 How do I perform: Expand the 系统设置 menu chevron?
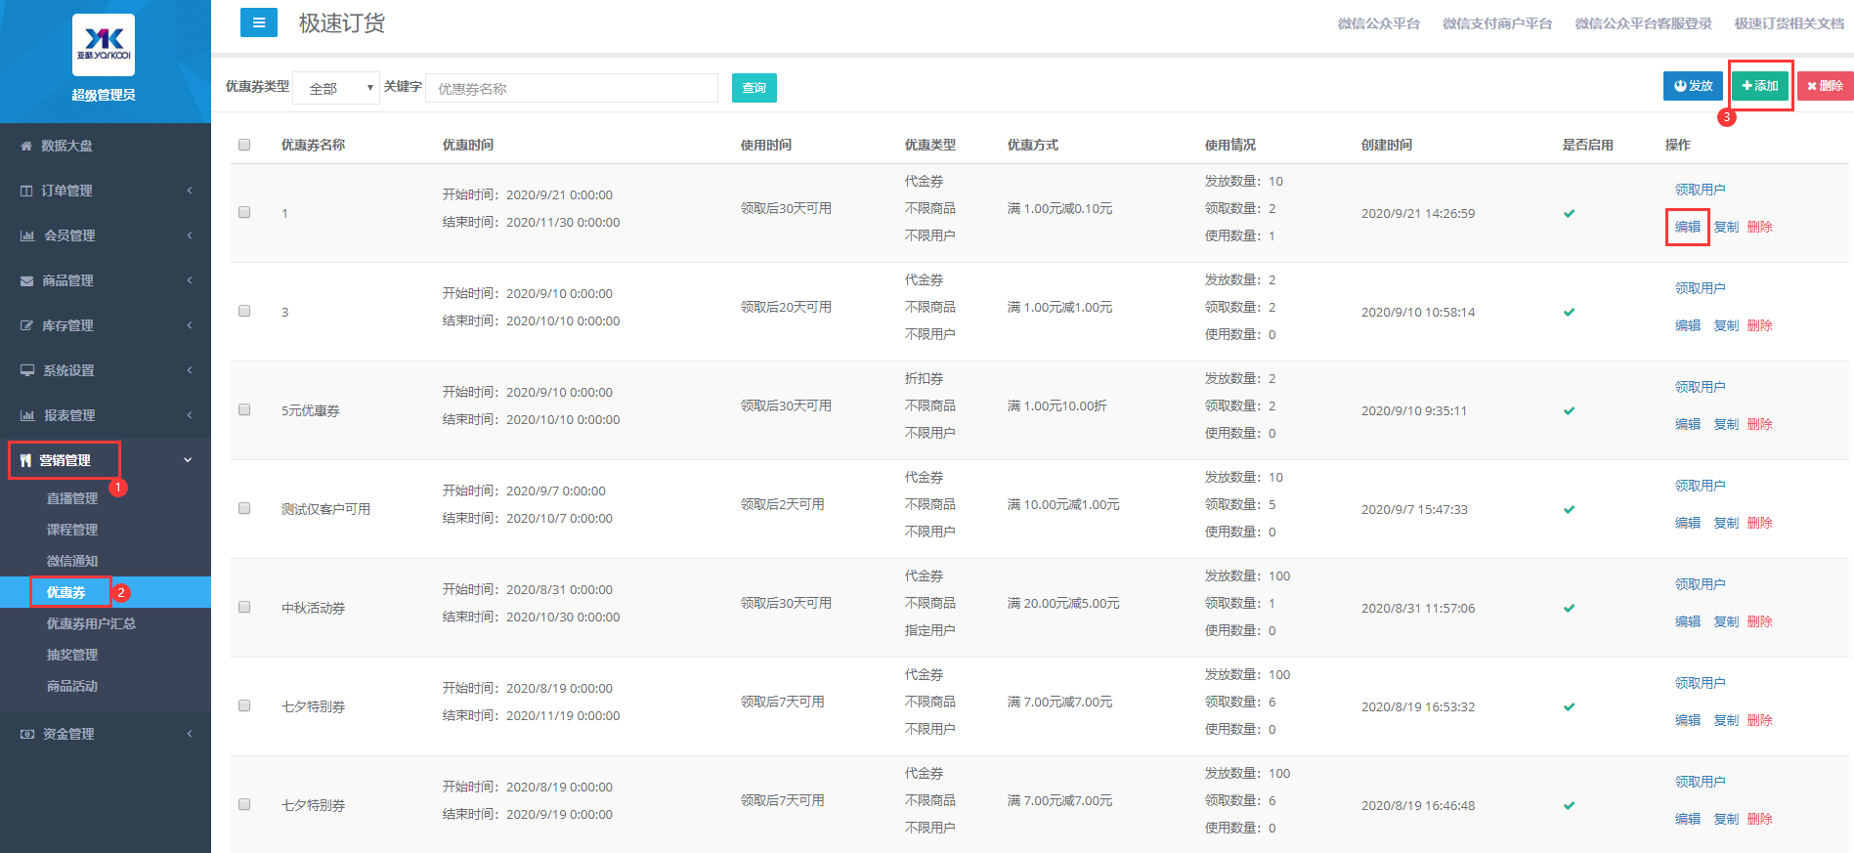point(190,370)
